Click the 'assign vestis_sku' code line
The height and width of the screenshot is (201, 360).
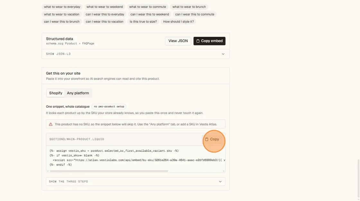tap(114, 151)
